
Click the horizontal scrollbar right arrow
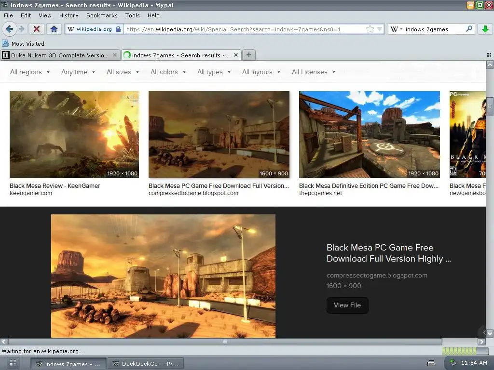[481, 342]
